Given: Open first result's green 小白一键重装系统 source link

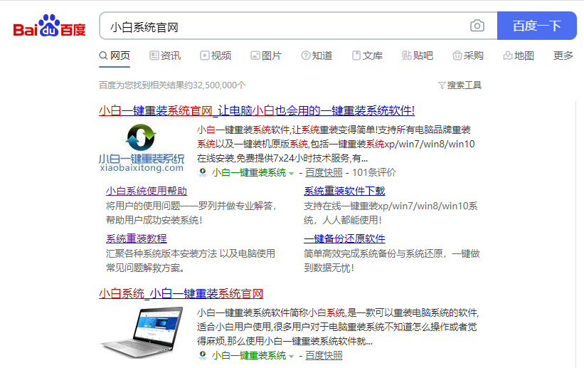Looking at the screenshot, I should point(249,173).
